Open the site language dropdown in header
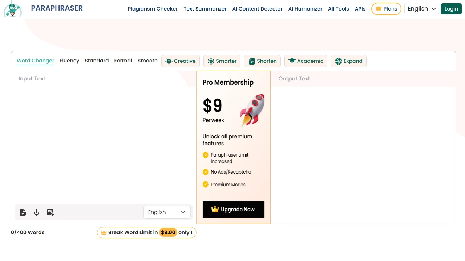 [421, 9]
